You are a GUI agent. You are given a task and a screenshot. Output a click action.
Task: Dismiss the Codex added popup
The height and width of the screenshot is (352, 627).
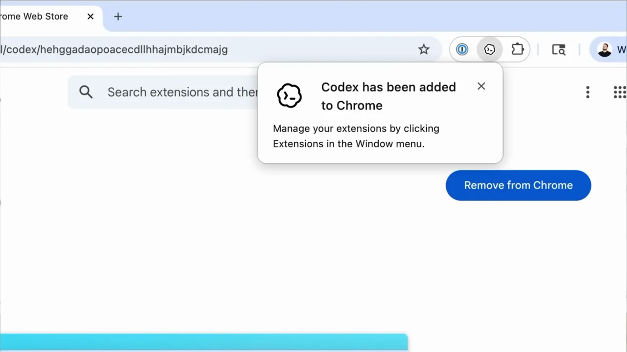[x=481, y=87]
